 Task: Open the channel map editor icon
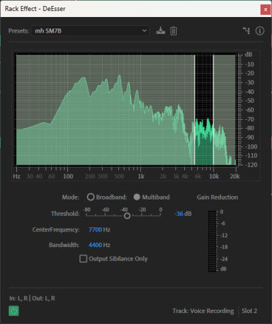(x=246, y=31)
